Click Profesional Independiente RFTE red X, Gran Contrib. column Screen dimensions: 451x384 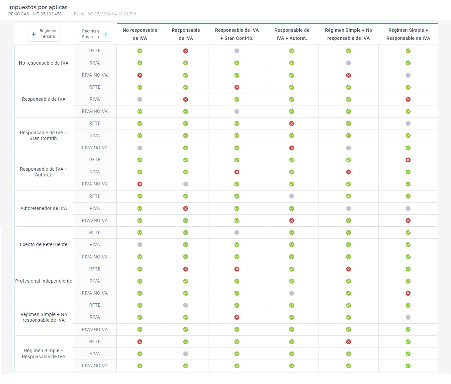[237, 269]
